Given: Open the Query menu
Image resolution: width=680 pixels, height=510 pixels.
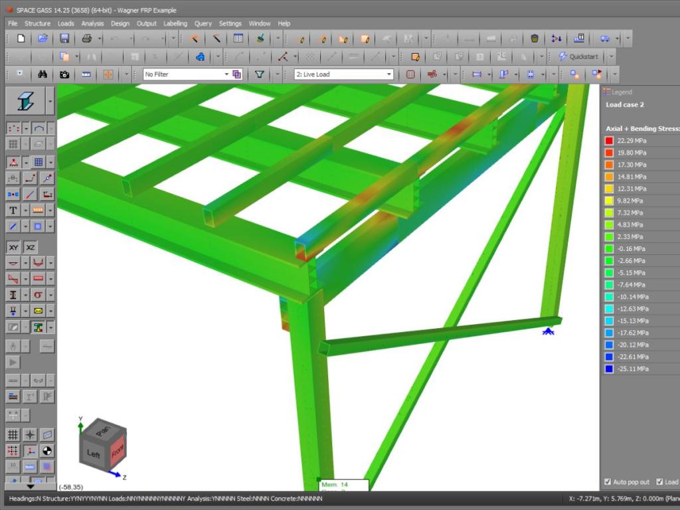Looking at the screenshot, I should [203, 23].
